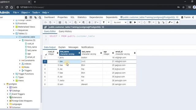
Task: Click the browser address bar
Action: coord(95,7)
